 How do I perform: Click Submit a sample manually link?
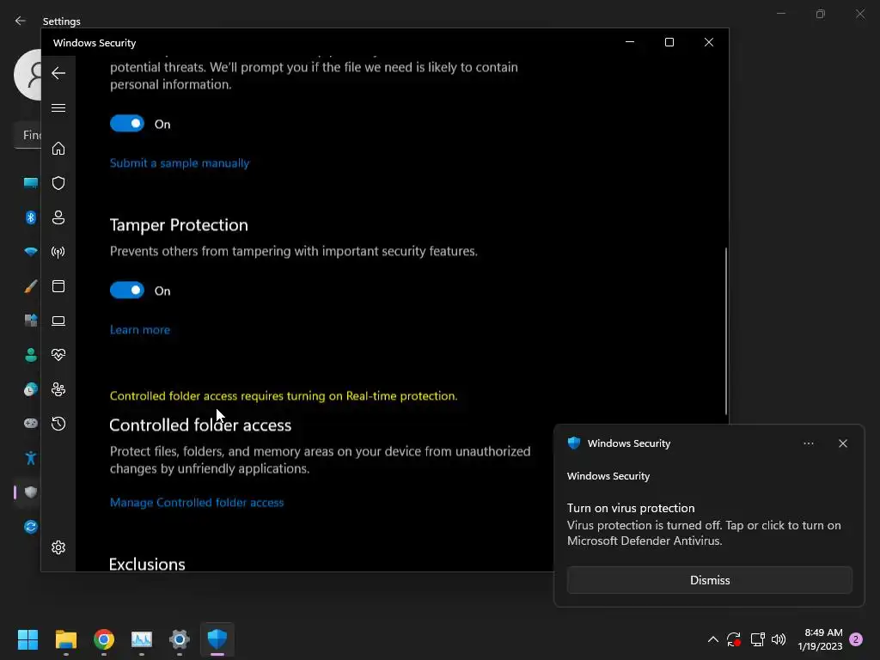180,163
